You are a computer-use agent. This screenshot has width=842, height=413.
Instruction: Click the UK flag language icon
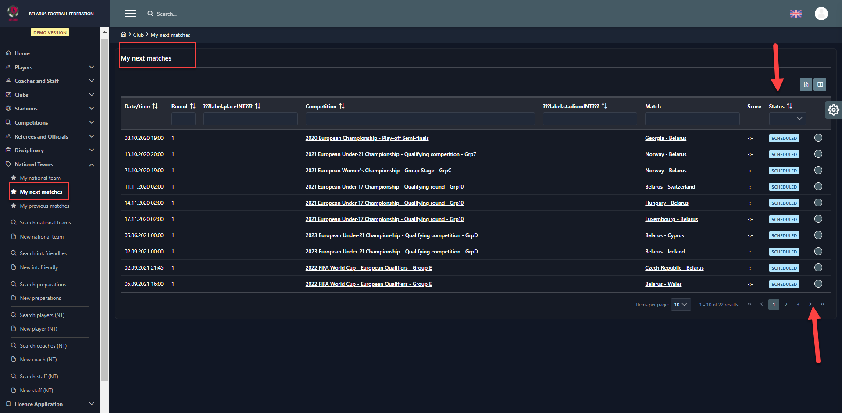[x=796, y=14]
